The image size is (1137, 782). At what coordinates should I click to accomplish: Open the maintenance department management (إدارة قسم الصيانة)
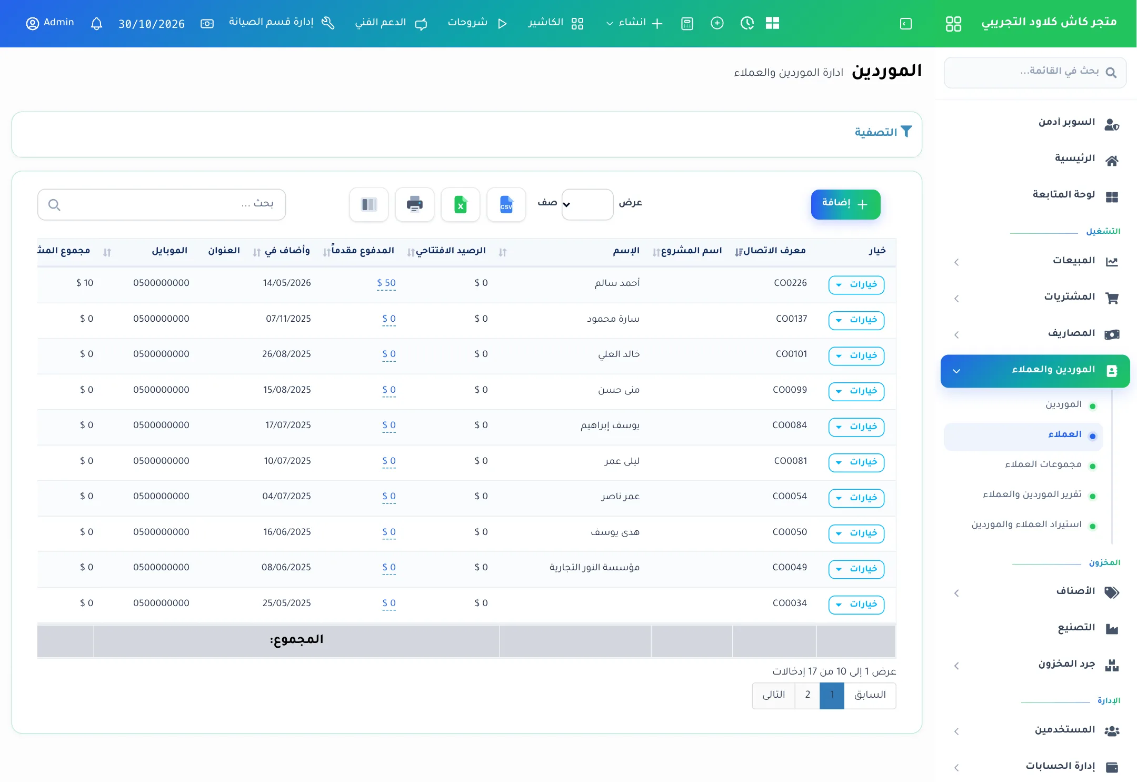(x=282, y=23)
